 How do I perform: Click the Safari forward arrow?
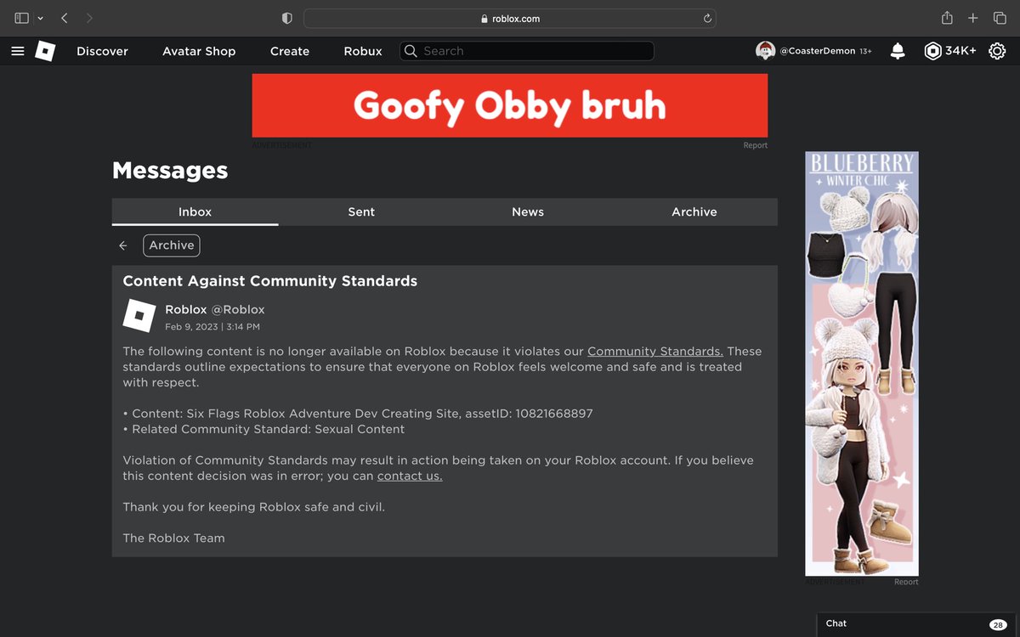pos(90,18)
